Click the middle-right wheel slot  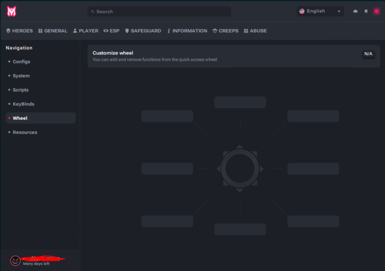coord(313,168)
